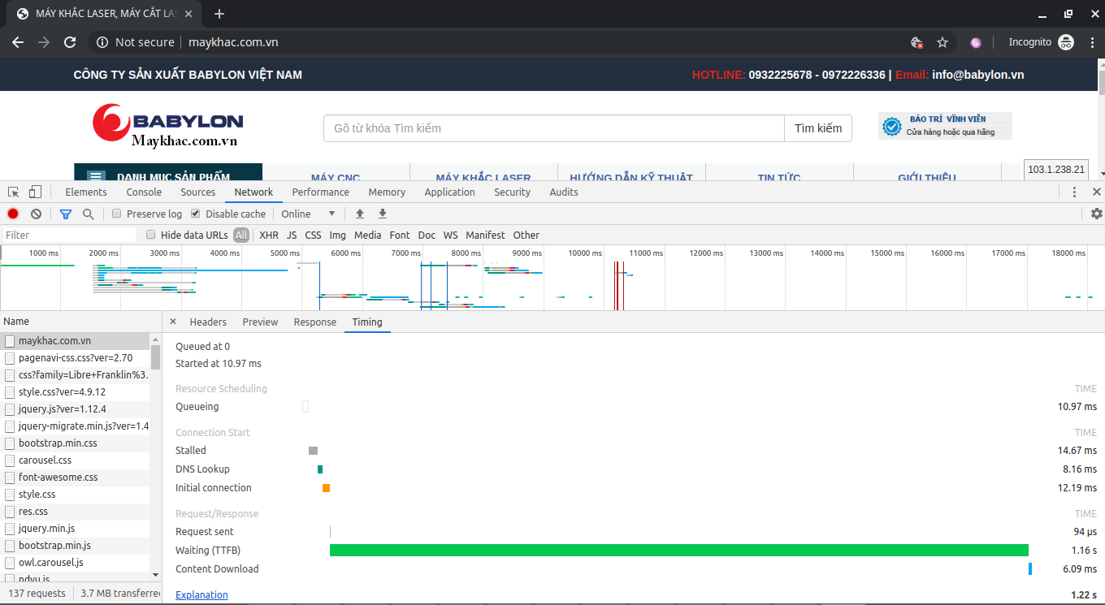Click the info@babylon.vn email text
This screenshot has width=1105, height=605.
pyautogui.click(x=978, y=75)
